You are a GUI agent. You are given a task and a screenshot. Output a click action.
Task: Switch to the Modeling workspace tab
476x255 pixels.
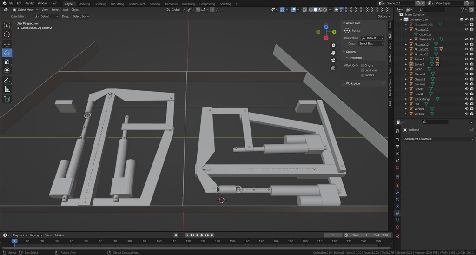pos(84,4)
